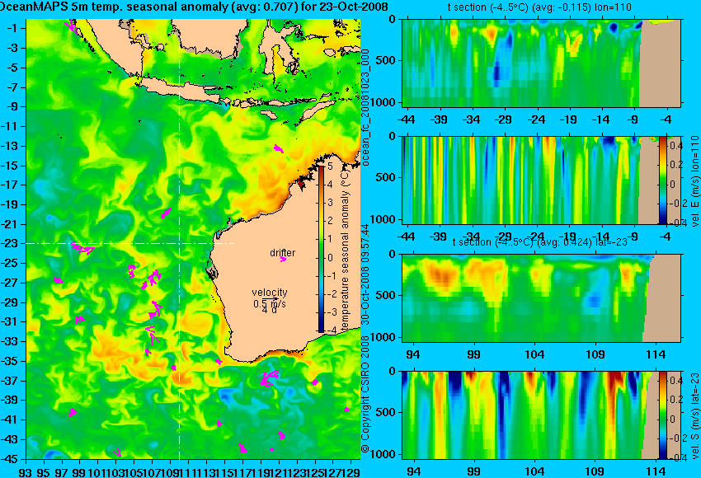Viewport: 701px width, 478px height.
Task: Click the "t section" title reading lon=110
Action: pos(539,7)
